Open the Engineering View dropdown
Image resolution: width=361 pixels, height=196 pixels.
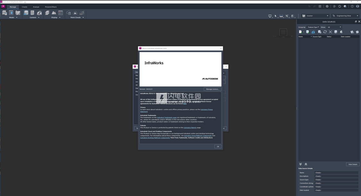[x=345, y=16]
